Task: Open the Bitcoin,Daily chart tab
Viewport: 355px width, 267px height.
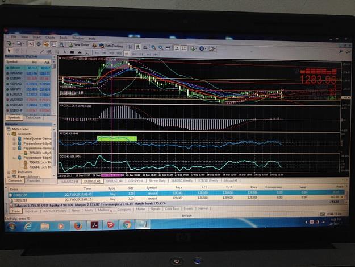Action: [x=157, y=181]
